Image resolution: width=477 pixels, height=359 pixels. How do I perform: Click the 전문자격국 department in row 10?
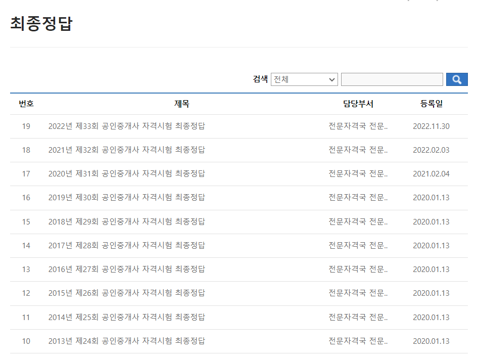point(358,341)
